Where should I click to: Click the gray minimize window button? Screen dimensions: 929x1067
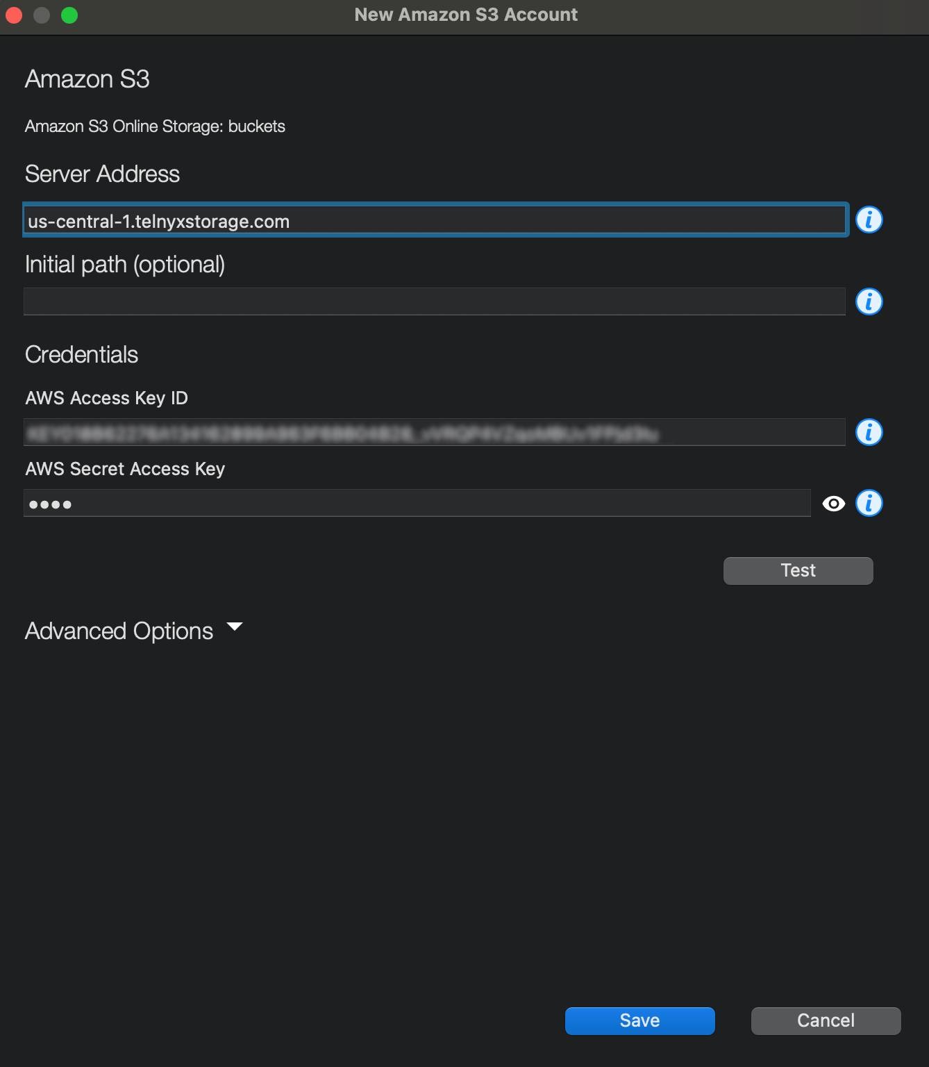click(x=42, y=15)
